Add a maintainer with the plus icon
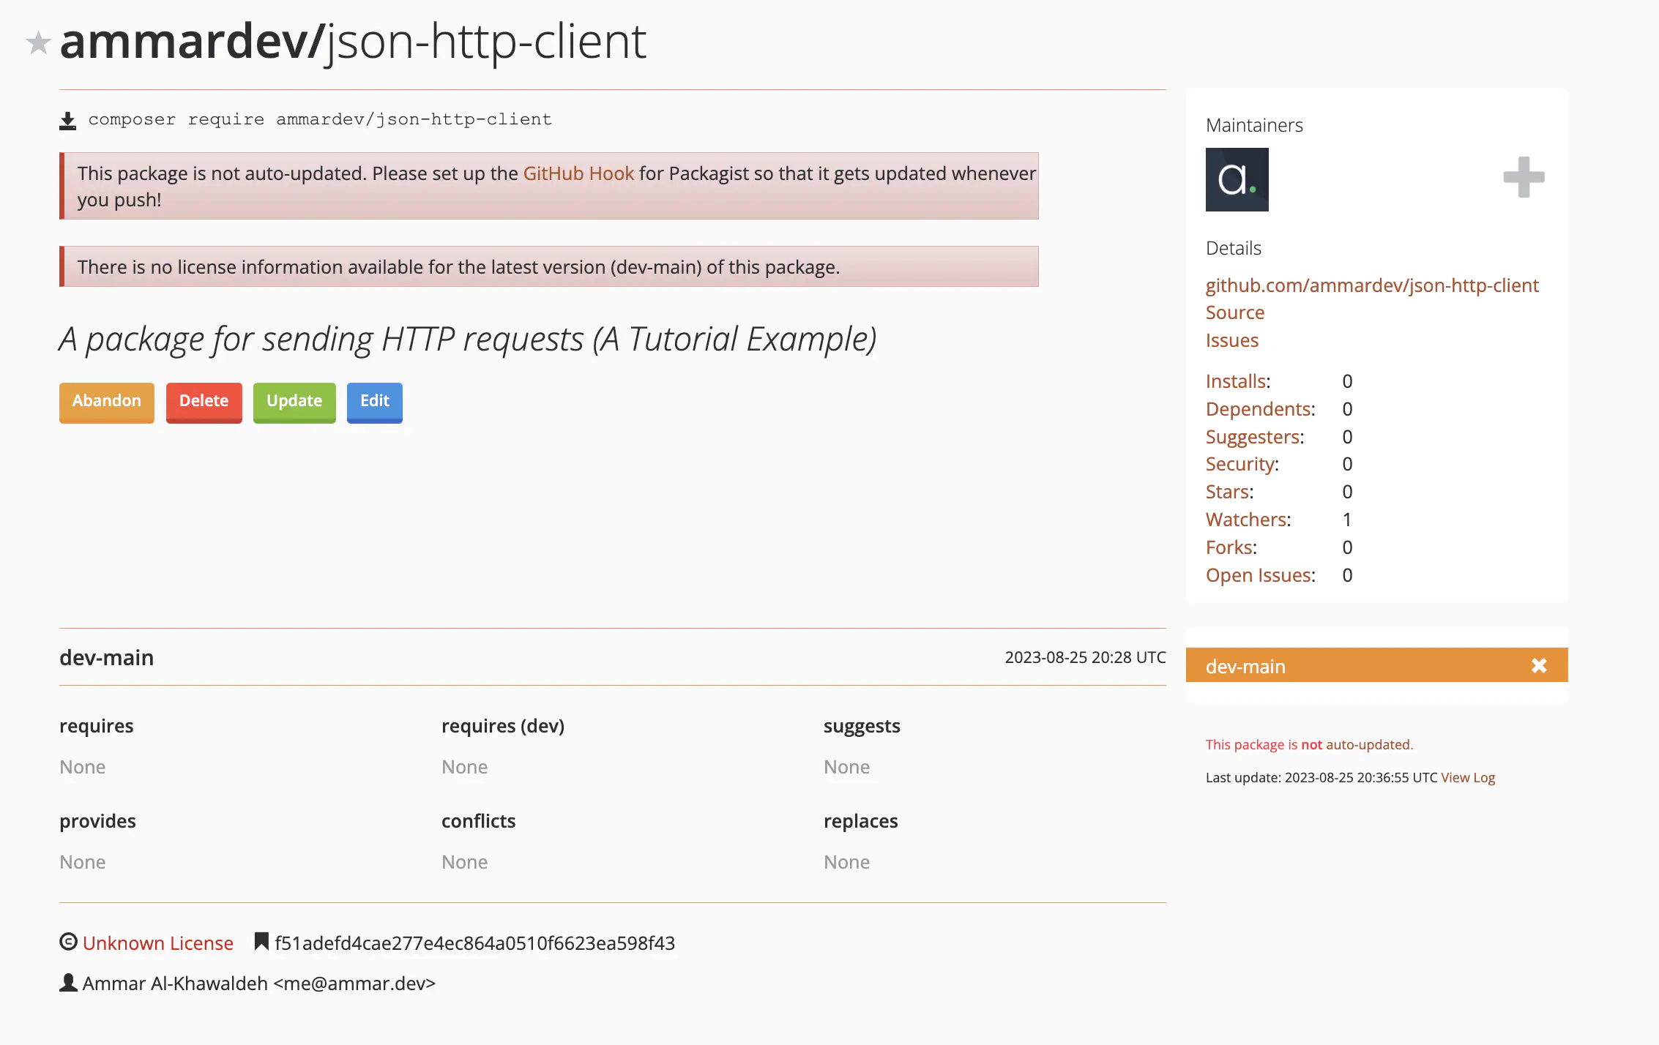The height and width of the screenshot is (1045, 1659). tap(1524, 177)
